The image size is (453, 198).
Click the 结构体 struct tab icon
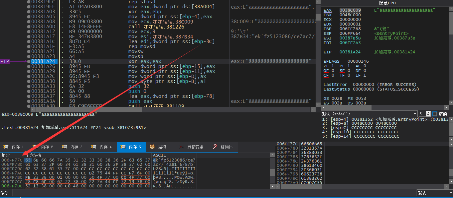215,147
